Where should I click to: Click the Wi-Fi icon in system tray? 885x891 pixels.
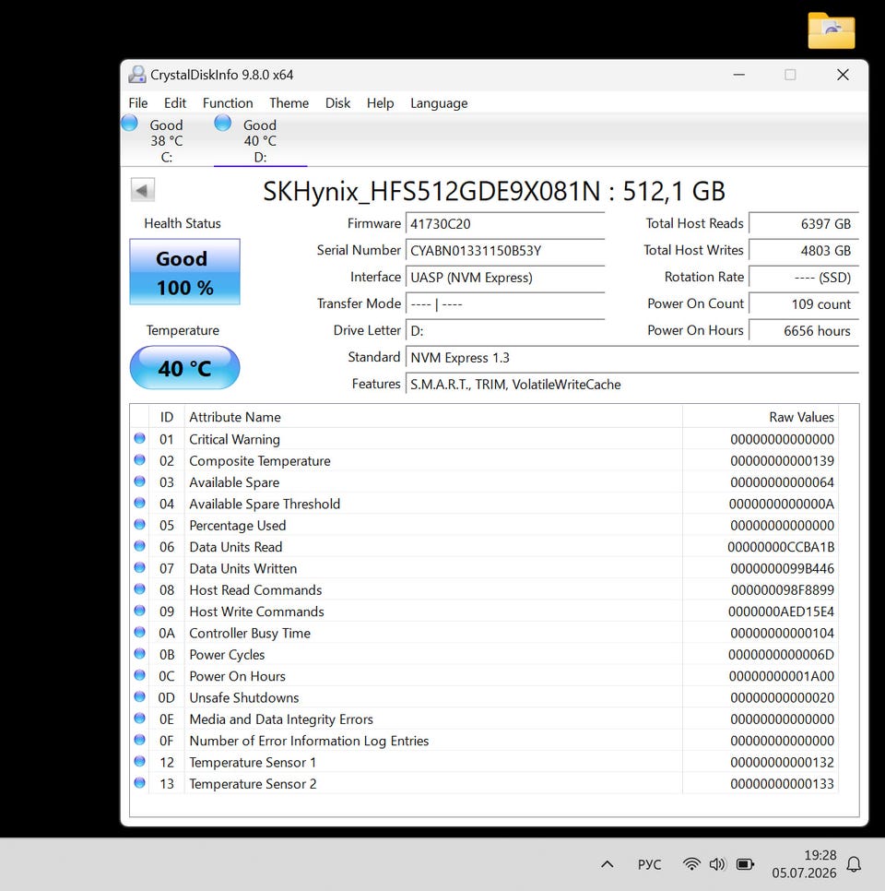(690, 864)
